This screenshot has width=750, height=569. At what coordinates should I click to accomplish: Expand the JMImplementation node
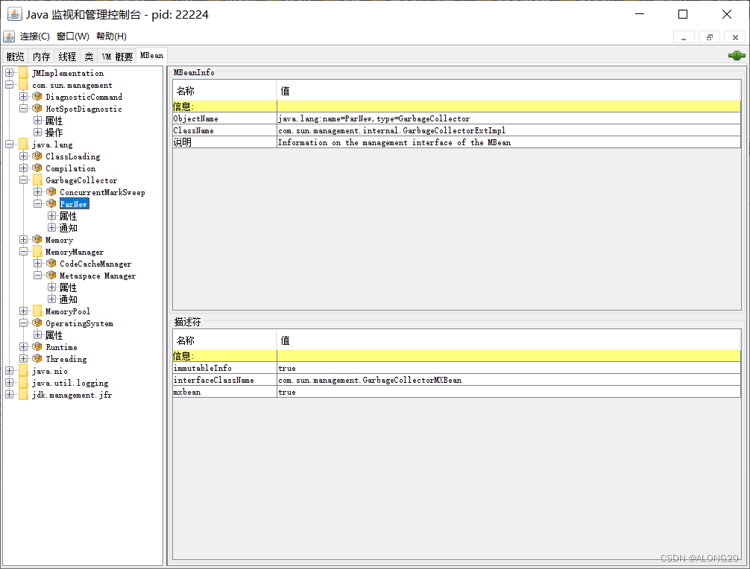click(9, 73)
